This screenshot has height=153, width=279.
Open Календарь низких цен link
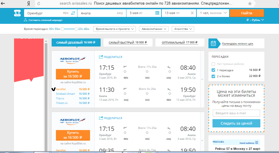click(237, 44)
